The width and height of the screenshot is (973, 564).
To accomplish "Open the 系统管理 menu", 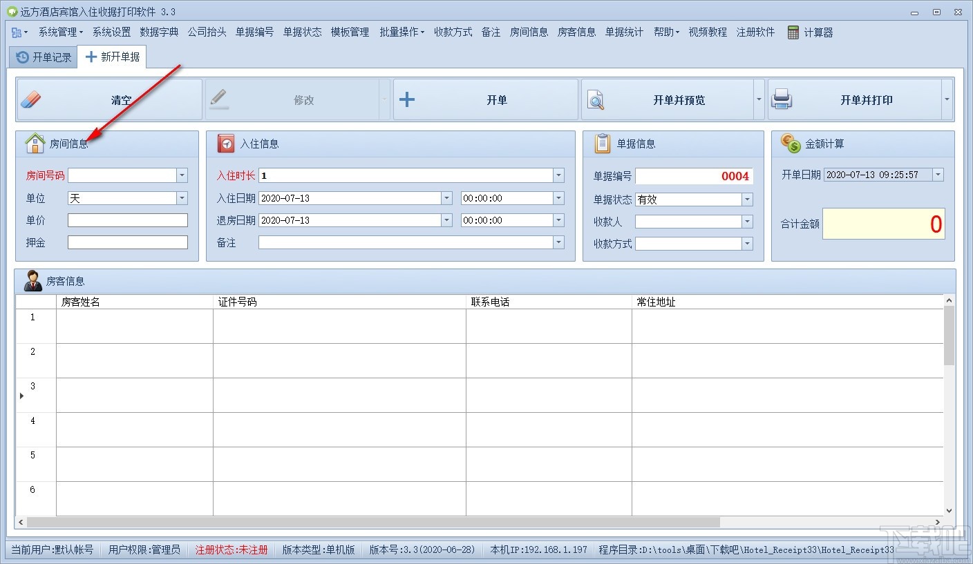I will (x=60, y=32).
